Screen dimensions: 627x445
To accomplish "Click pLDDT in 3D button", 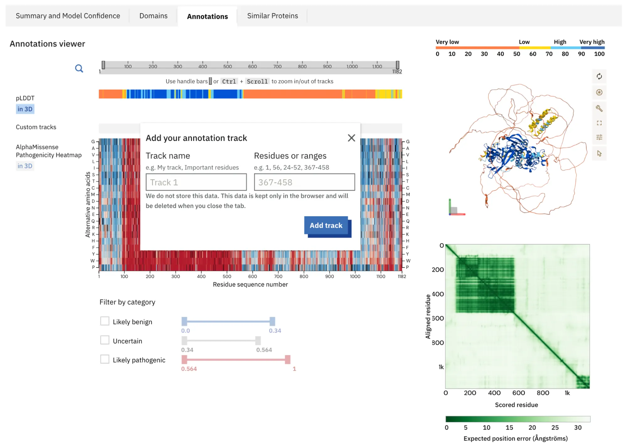I will tap(25, 109).
